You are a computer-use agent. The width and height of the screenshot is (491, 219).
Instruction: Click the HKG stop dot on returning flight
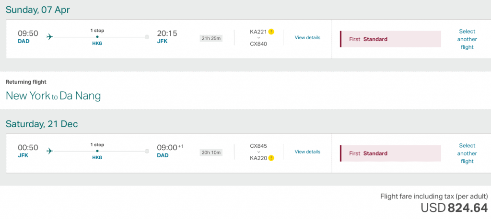pyautogui.click(x=97, y=151)
